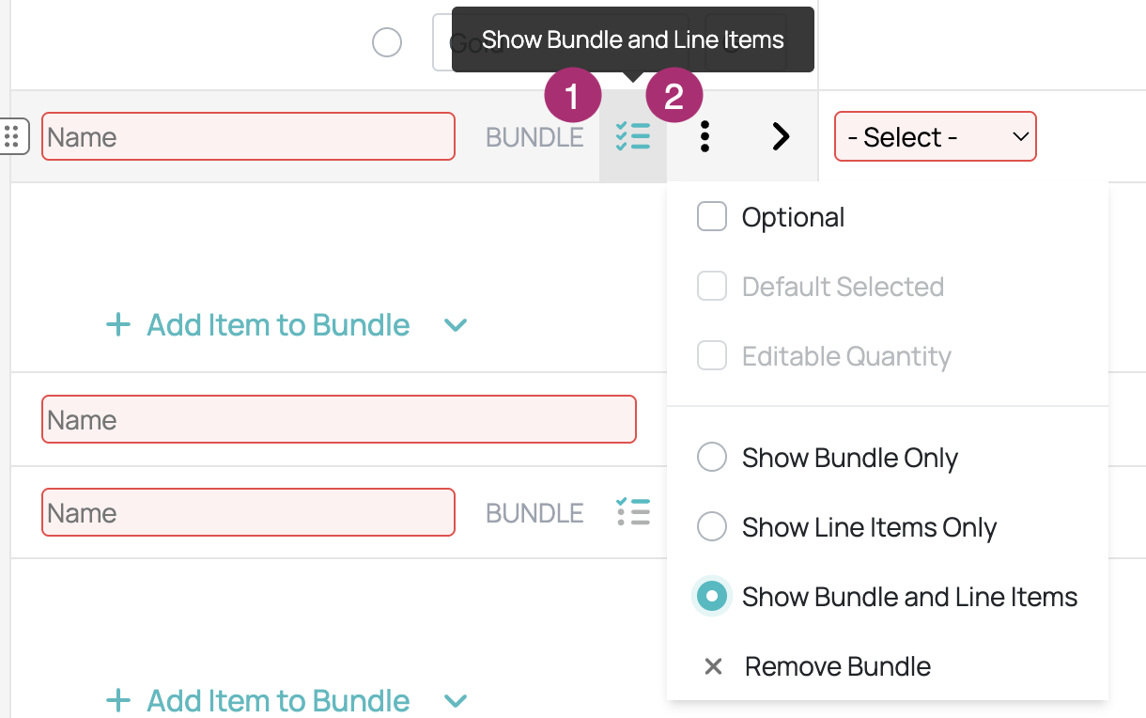Select Show Line Items Only

point(712,527)
